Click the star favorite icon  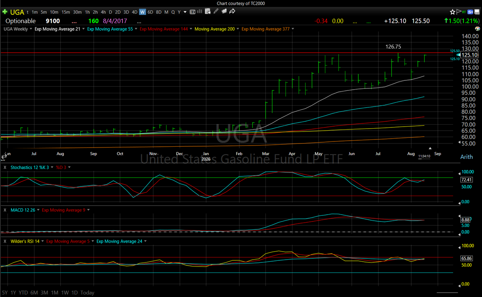(453, 12)
